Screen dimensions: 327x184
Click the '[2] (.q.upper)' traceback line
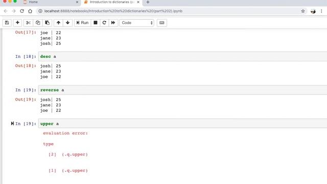(68, 154)
